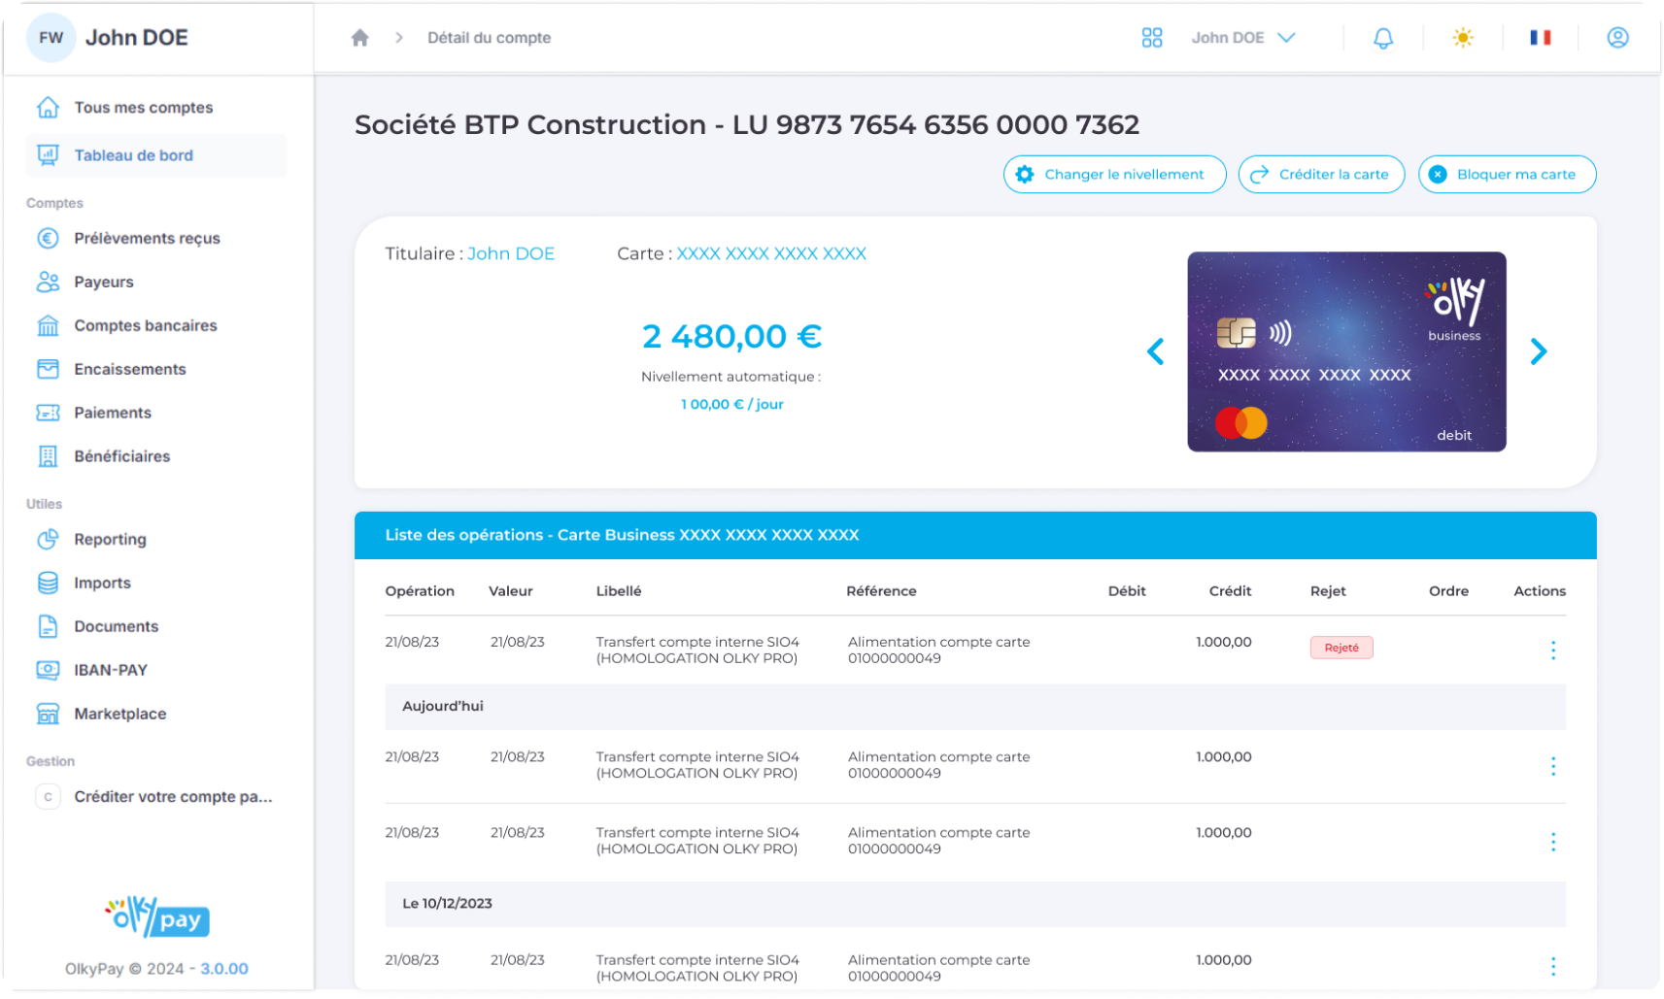Select the IBAN-PAY sidebar icon

tap(50, 670)
